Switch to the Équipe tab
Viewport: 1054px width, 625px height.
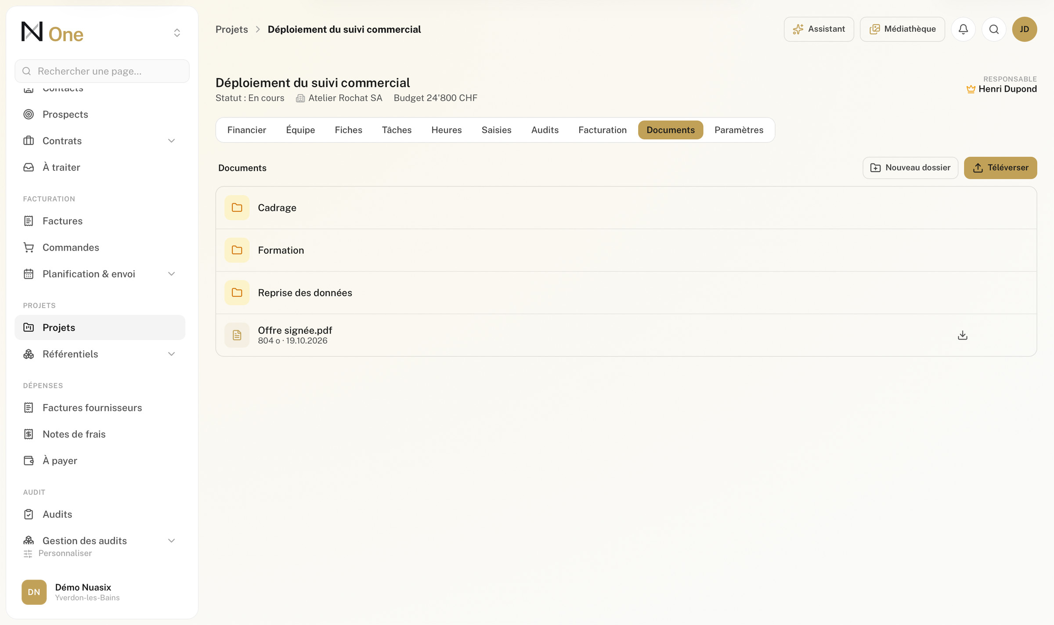[x=300, y=130]
